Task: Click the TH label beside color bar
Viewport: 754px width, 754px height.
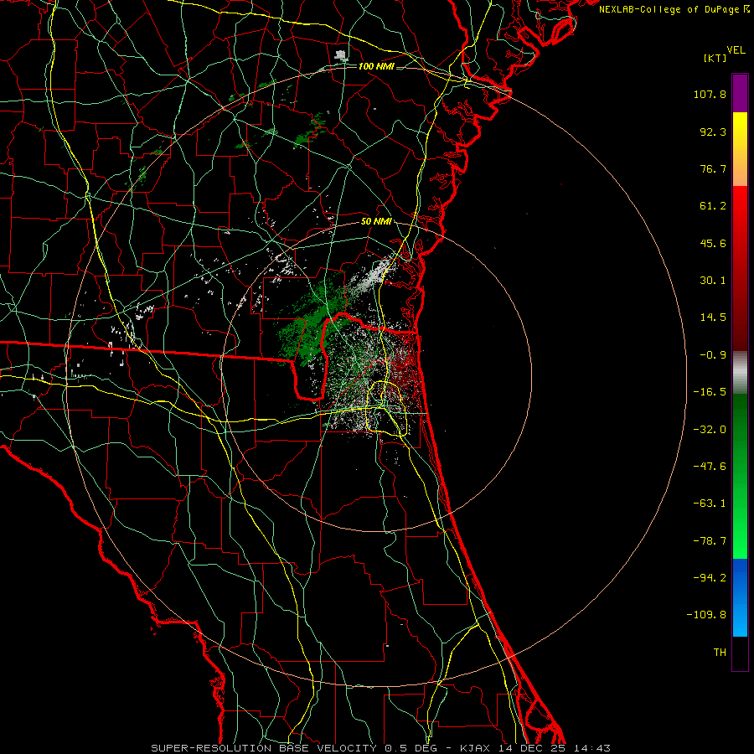Action: [x=720, y=653]
